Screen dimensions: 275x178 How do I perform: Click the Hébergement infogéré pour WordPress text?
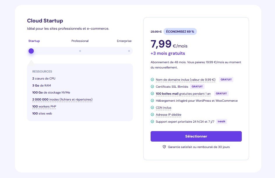(197, 101)
